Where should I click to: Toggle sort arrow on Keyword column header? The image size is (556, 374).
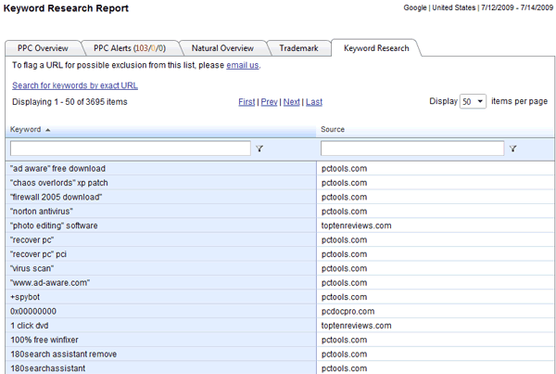[48, 130]
